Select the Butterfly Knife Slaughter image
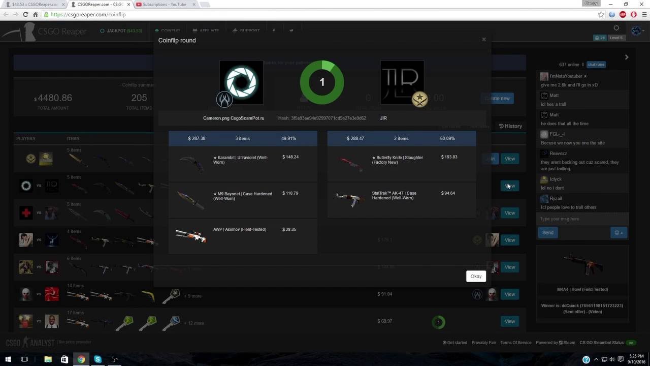 pyautogui.click(x=350, y=163)
